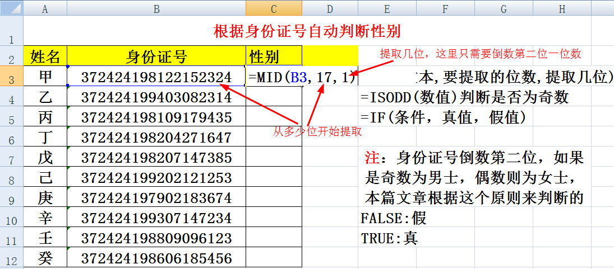The width and height of the screenshot is (614, 269).
Task: Select cell containing 辛
Action: (x=45, y=217)
